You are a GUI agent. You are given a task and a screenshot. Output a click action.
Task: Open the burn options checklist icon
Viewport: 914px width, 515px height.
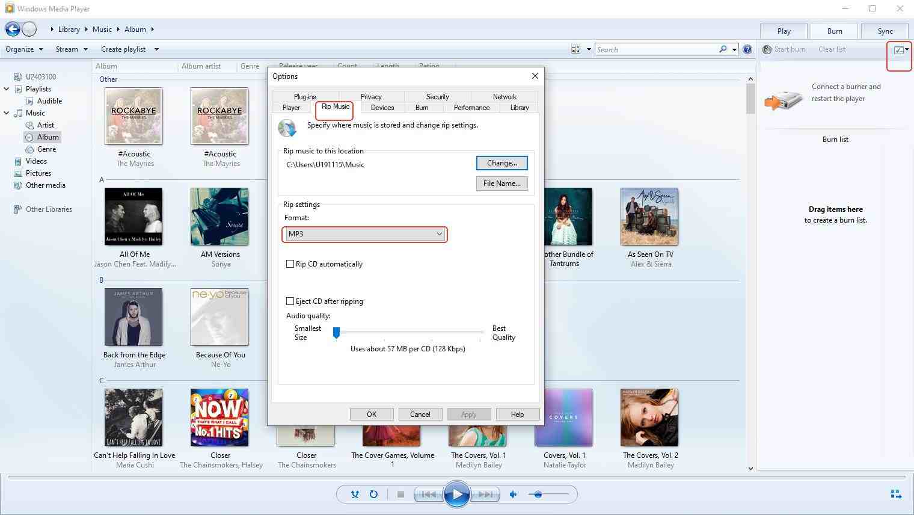tap(899, 50)
